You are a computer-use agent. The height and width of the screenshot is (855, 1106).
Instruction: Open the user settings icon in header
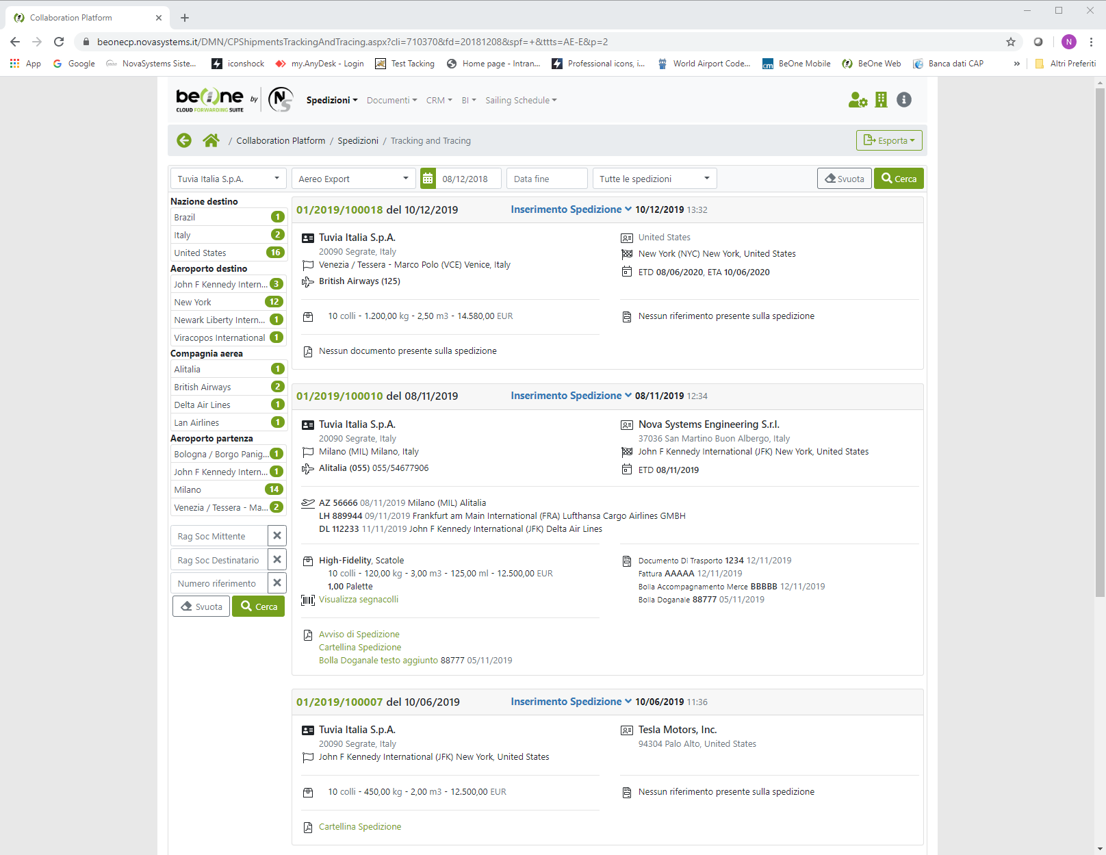click(858, 100)
